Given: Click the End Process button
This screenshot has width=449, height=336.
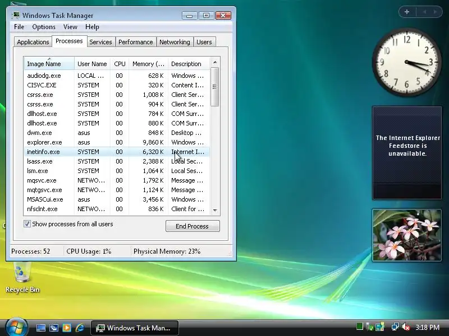Looking at the screenshot, I should [x=193, y=226].
